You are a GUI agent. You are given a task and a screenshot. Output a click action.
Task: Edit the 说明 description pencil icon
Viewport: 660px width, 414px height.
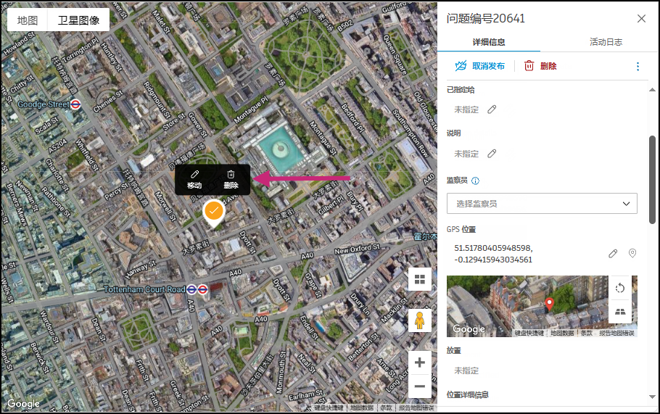[x=492, y=154]
